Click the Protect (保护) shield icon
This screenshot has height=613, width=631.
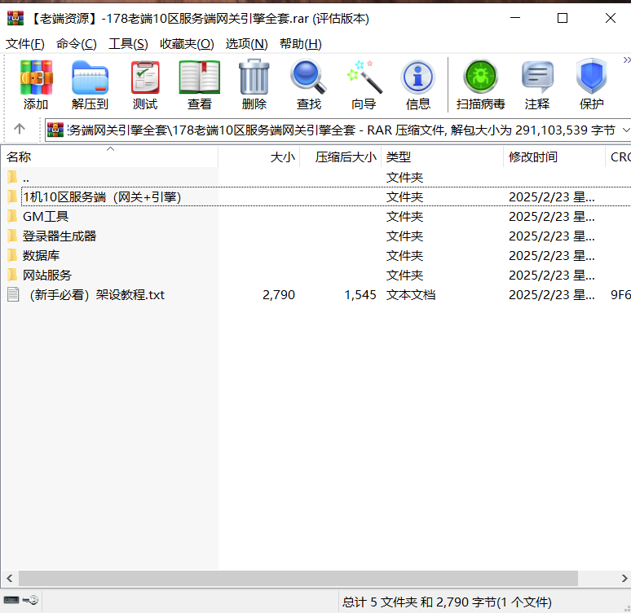click(591, 85)
